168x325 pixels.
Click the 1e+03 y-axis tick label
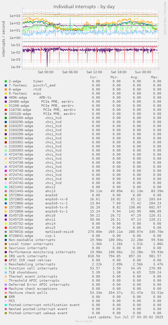[x=15, y=16]
